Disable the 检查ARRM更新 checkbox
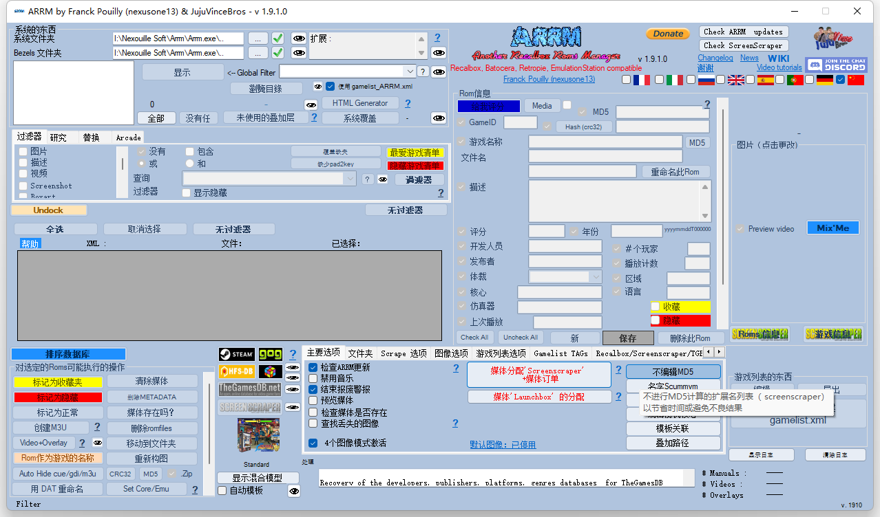The width and height of the screenshot is (880, 517). [x=313, y=368]
